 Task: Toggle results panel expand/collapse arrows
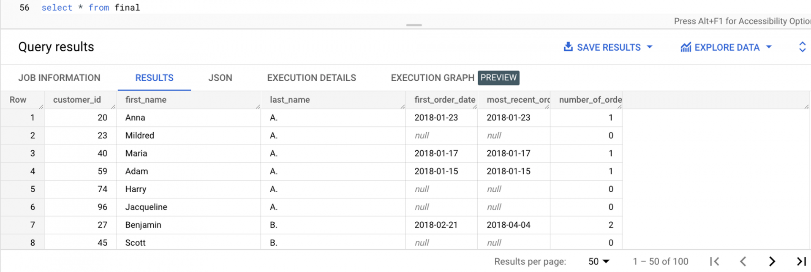click(802, 47)
